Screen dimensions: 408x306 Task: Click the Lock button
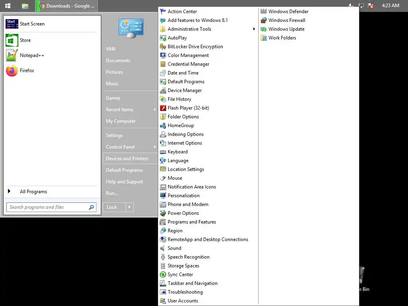[114, 207]
